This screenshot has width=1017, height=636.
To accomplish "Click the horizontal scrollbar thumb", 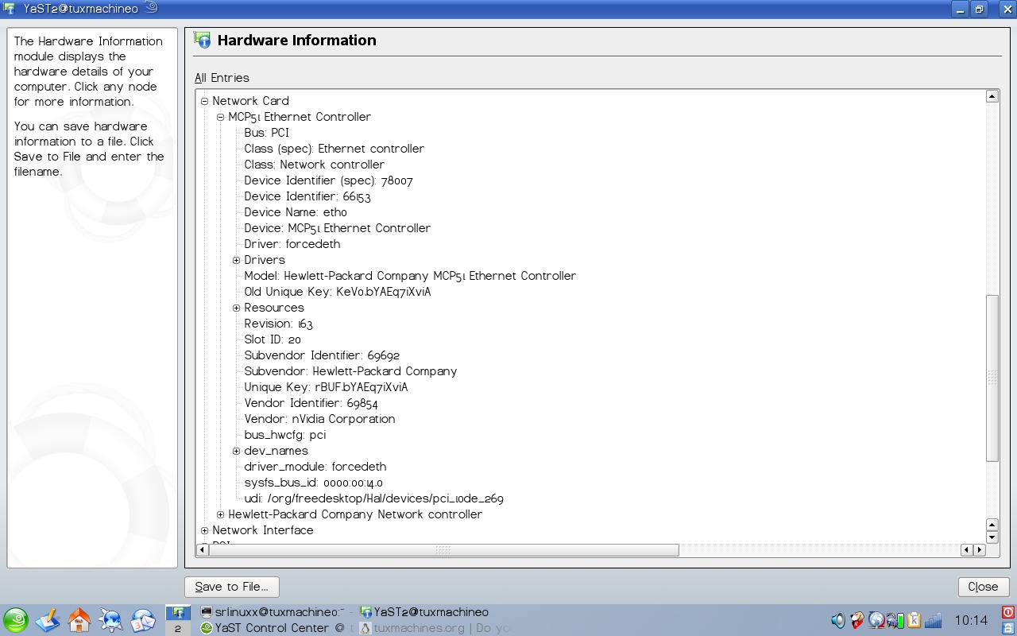I will (443, 549).
